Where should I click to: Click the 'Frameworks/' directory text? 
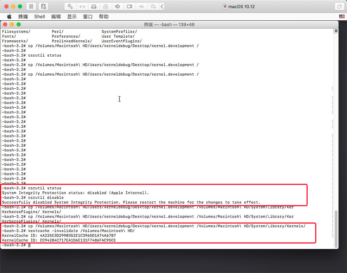point(15,41)
